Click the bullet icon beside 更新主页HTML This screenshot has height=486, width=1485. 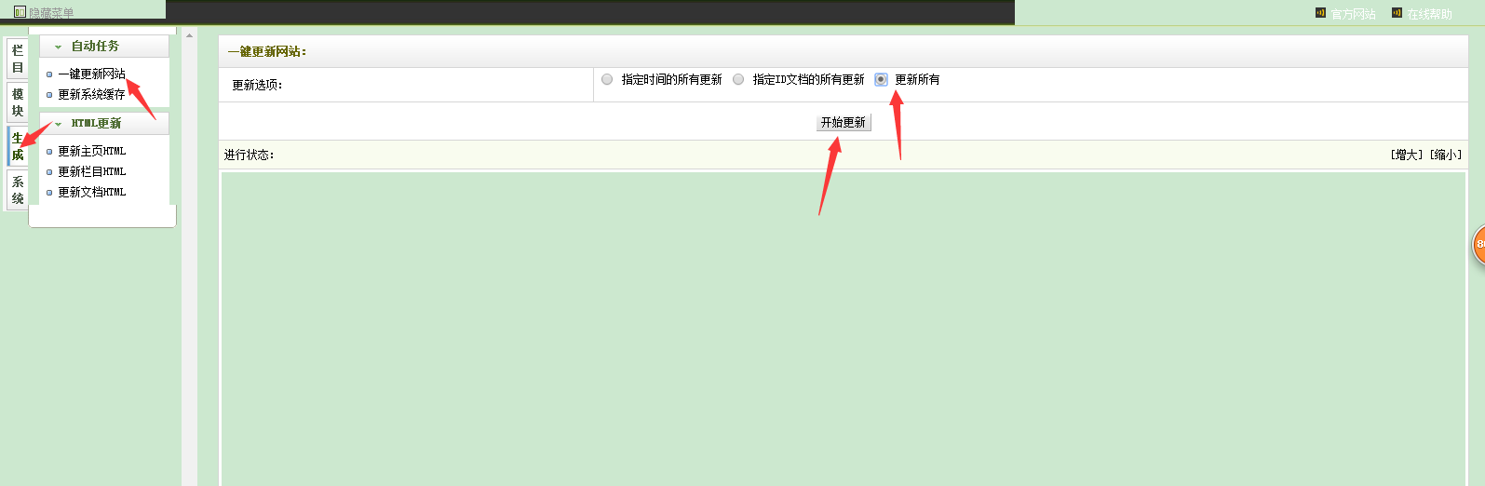(49, 152)
